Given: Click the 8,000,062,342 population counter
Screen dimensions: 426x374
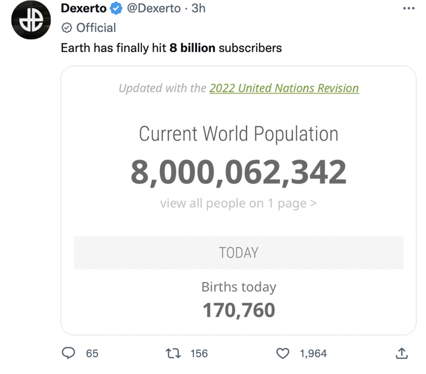Looking at the screenshot, I should 238,172.
